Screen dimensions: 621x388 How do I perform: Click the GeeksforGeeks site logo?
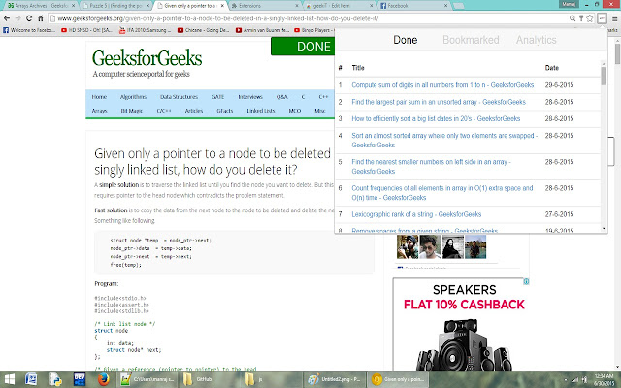(147, 58)
